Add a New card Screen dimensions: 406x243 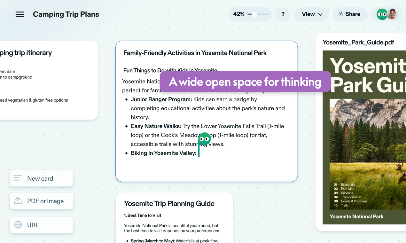pos(41,178)
